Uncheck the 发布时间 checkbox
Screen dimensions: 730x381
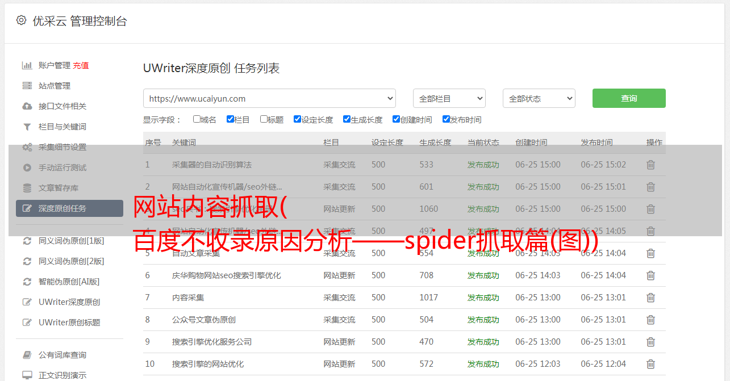pyautogui.click(x=446, y=119)
